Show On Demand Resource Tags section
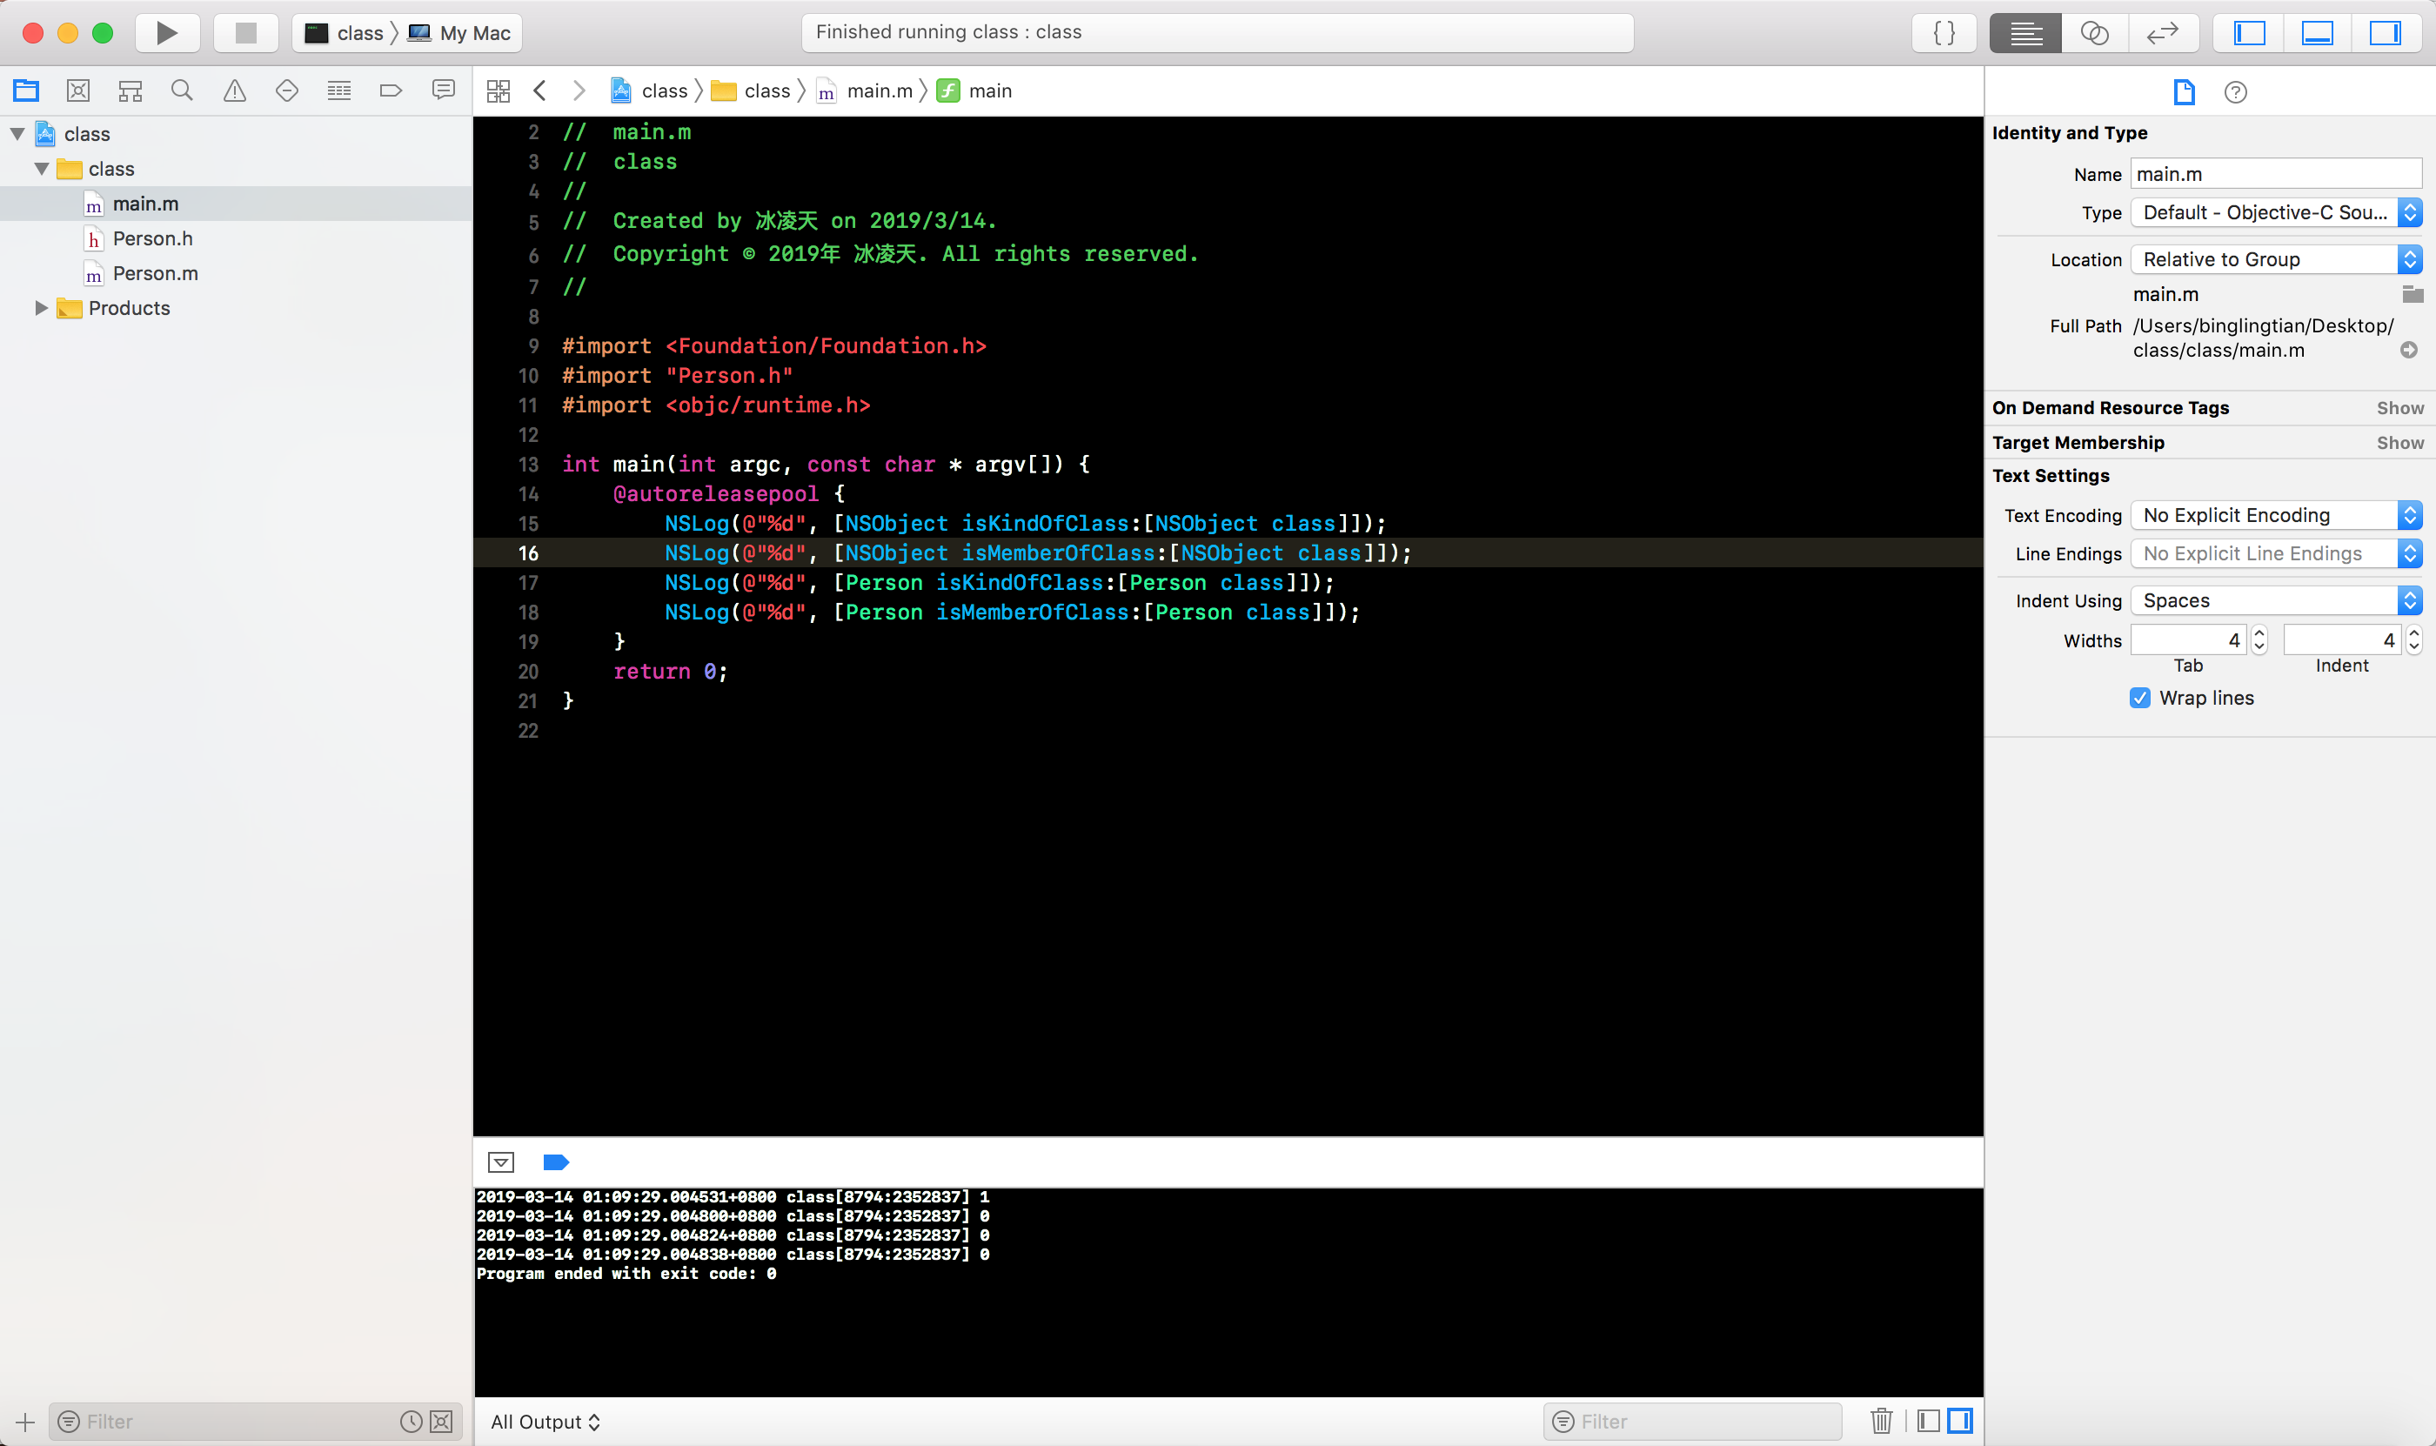 click(x=2399, y=407)
